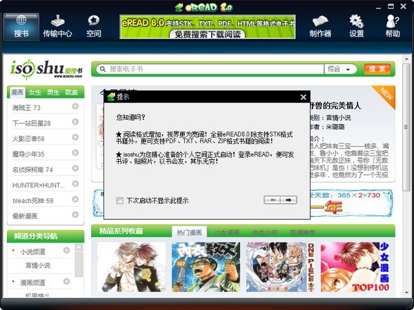Click the eREAD 8.0 免费搜索下载阅读 banner
414x310 pixels.
click(x=207, y=27)
